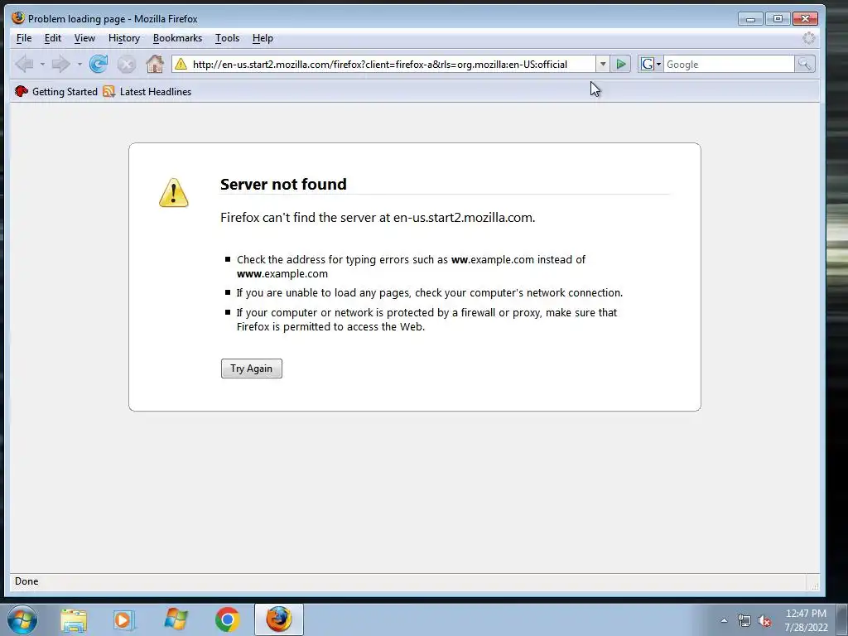This screenshot has height=636, width=848.
Task: Click the 'Server not found' heading
Action: pos(283,184)
